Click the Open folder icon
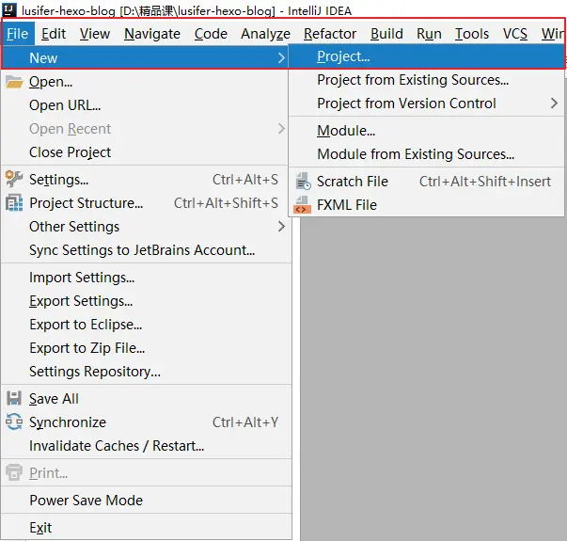The width and height of the screenshot is (567, 541). coord(14,82)
